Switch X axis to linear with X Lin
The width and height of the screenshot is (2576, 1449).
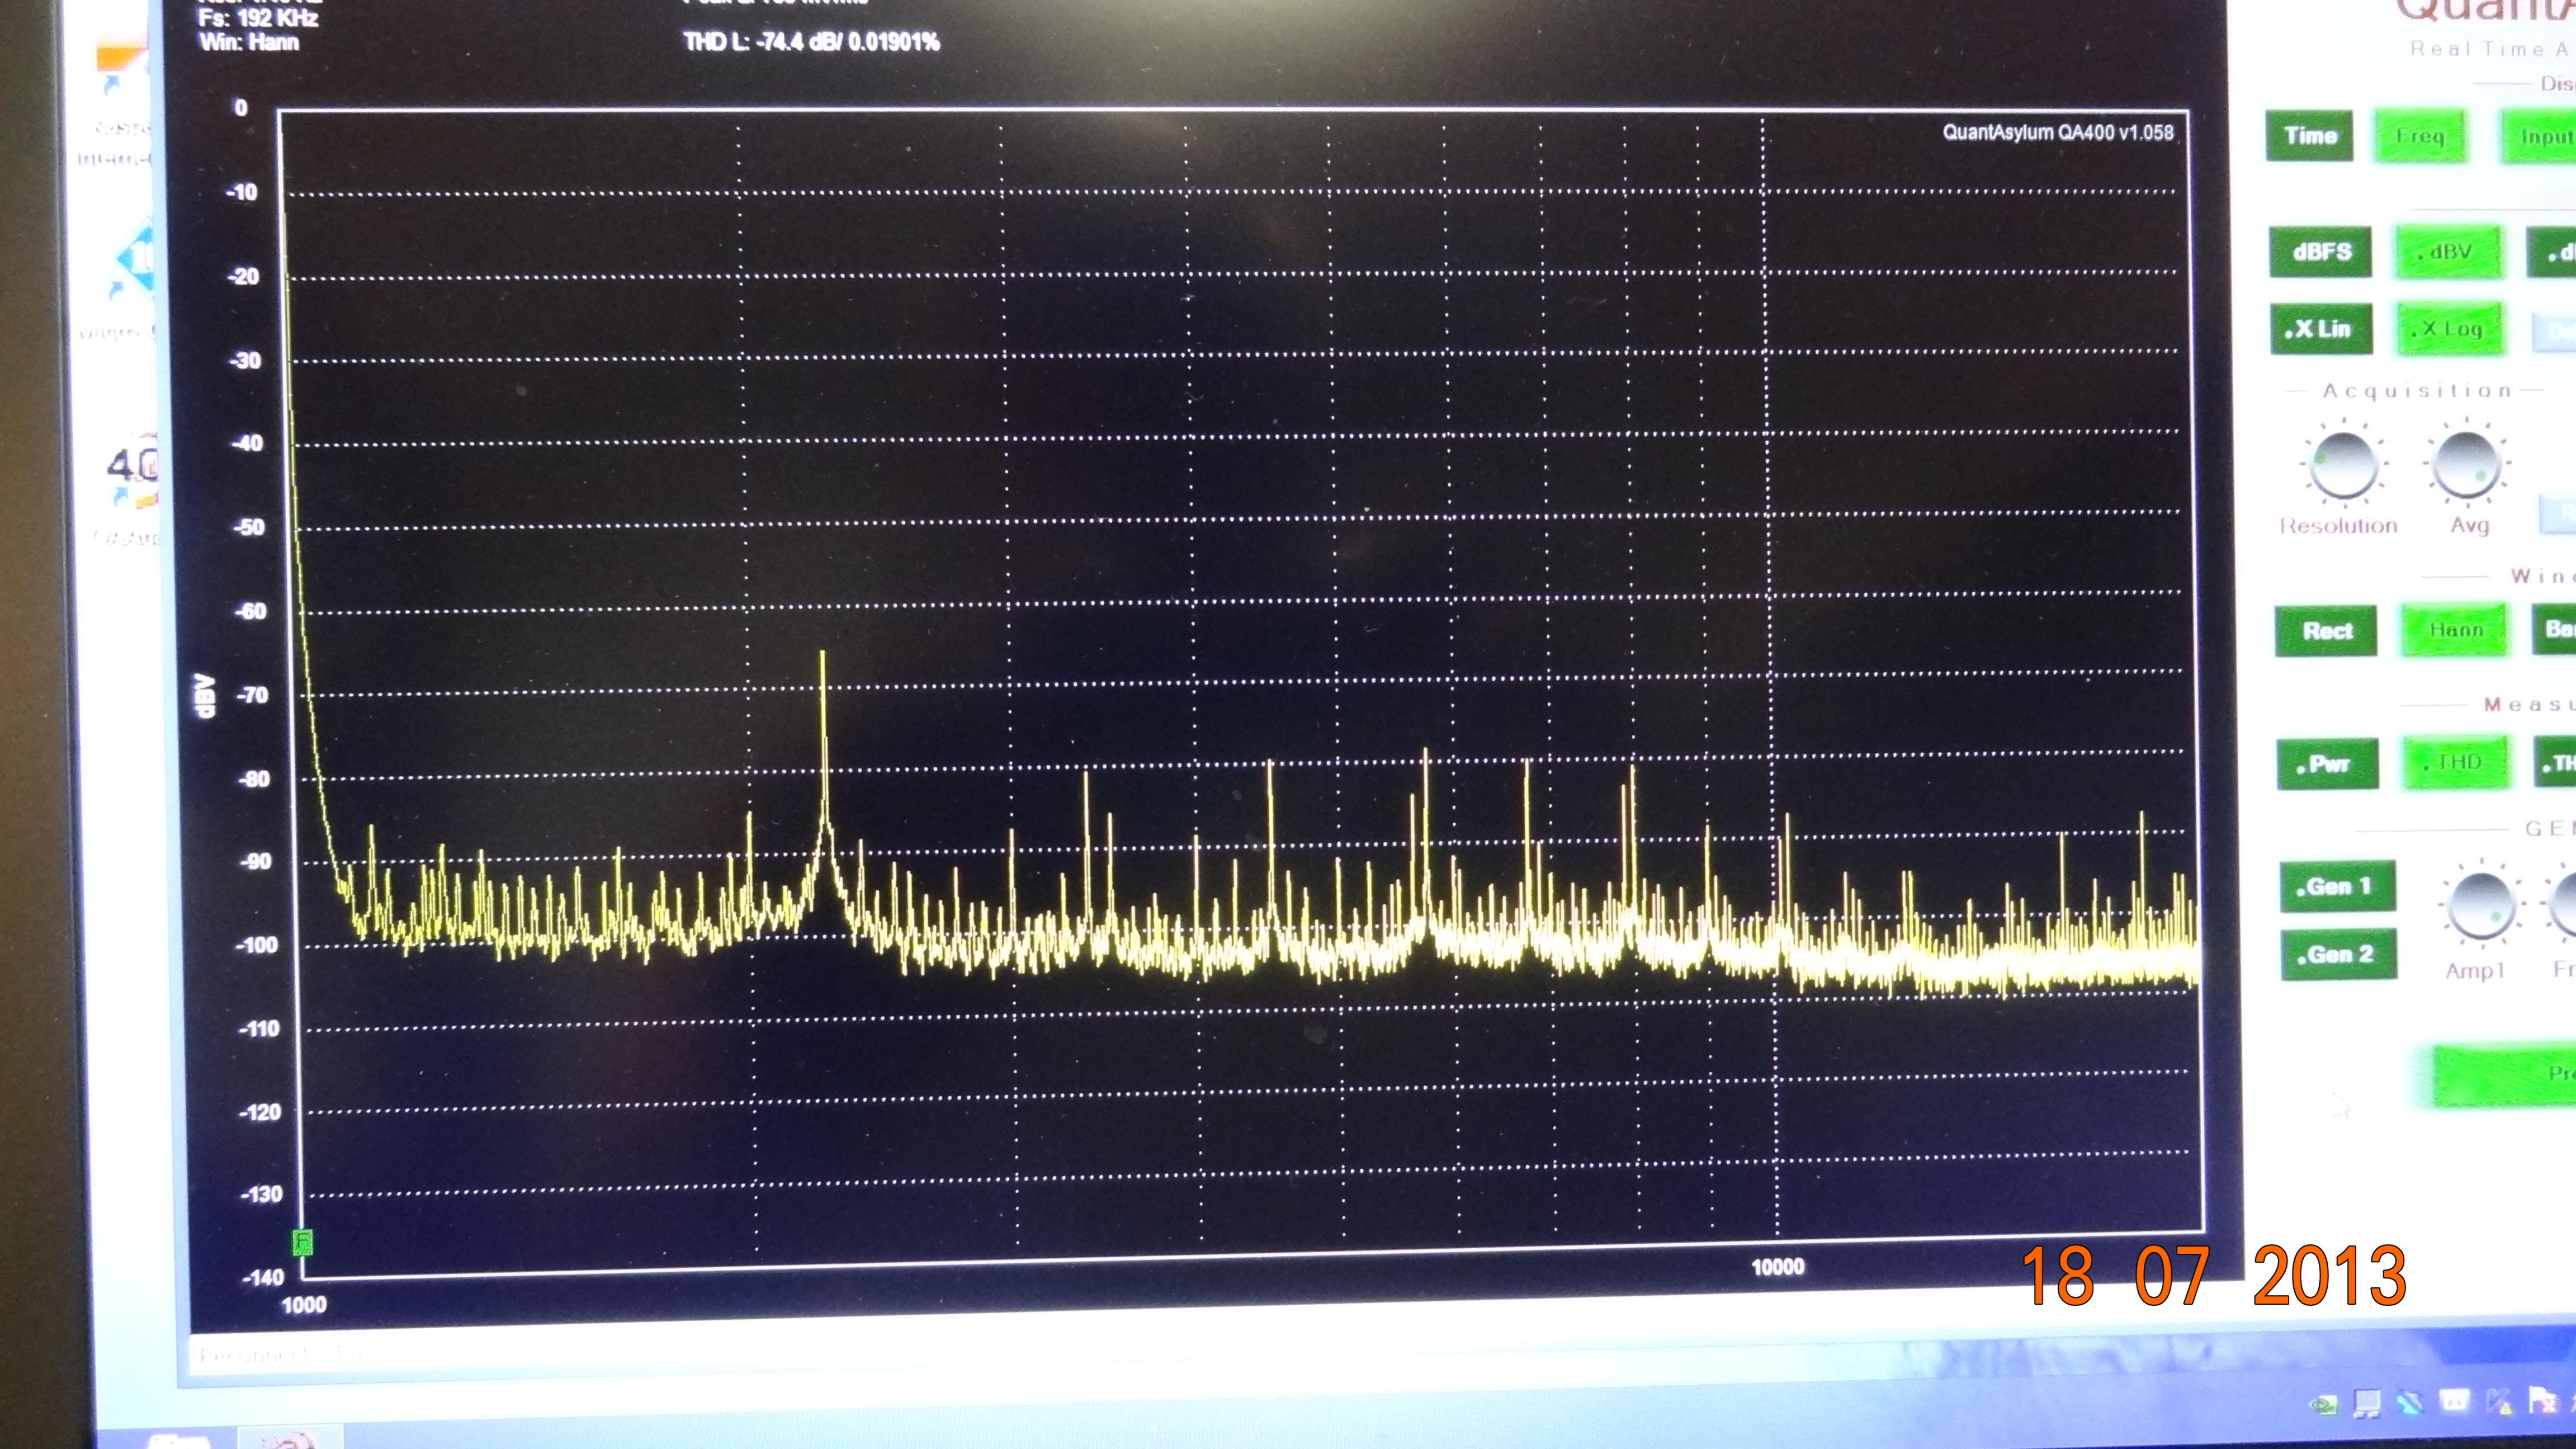pos(2321,329)
